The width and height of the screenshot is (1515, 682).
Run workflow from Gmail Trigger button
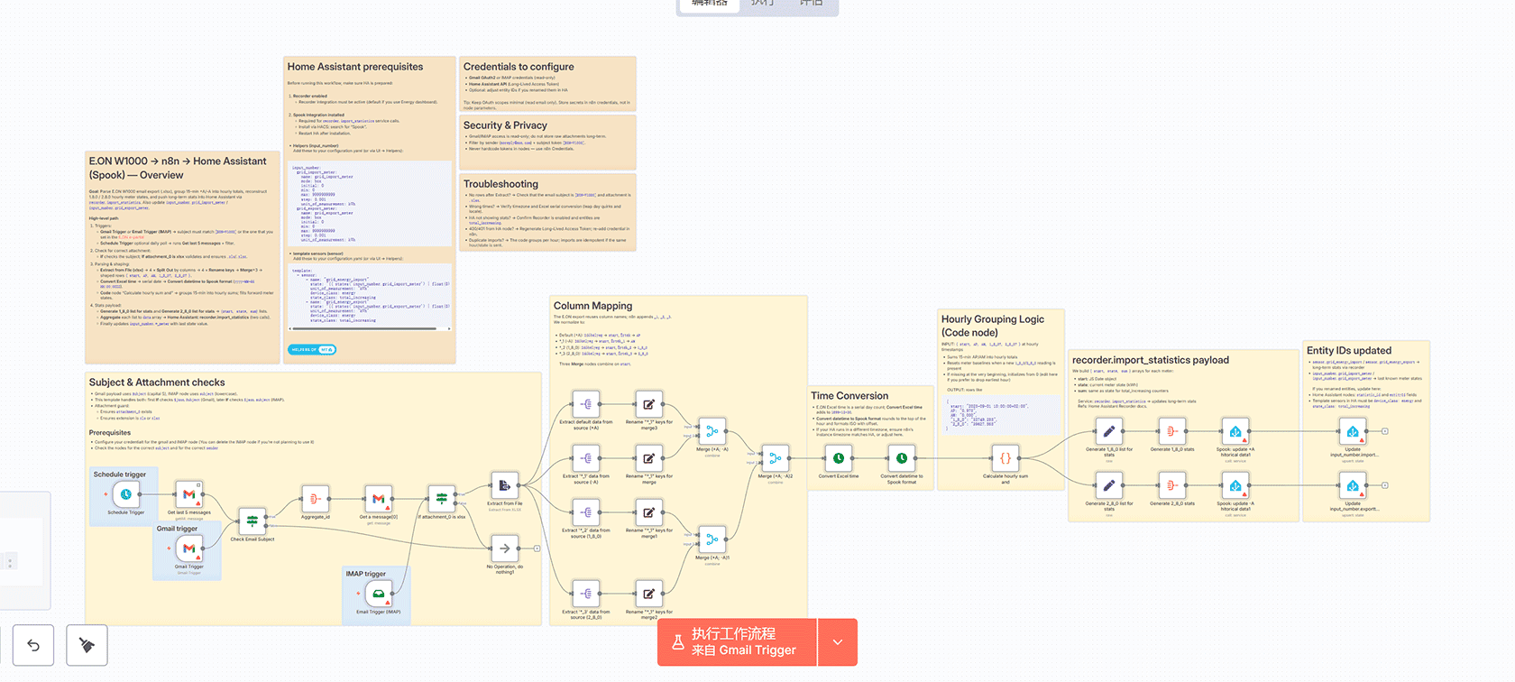(737, 642)
